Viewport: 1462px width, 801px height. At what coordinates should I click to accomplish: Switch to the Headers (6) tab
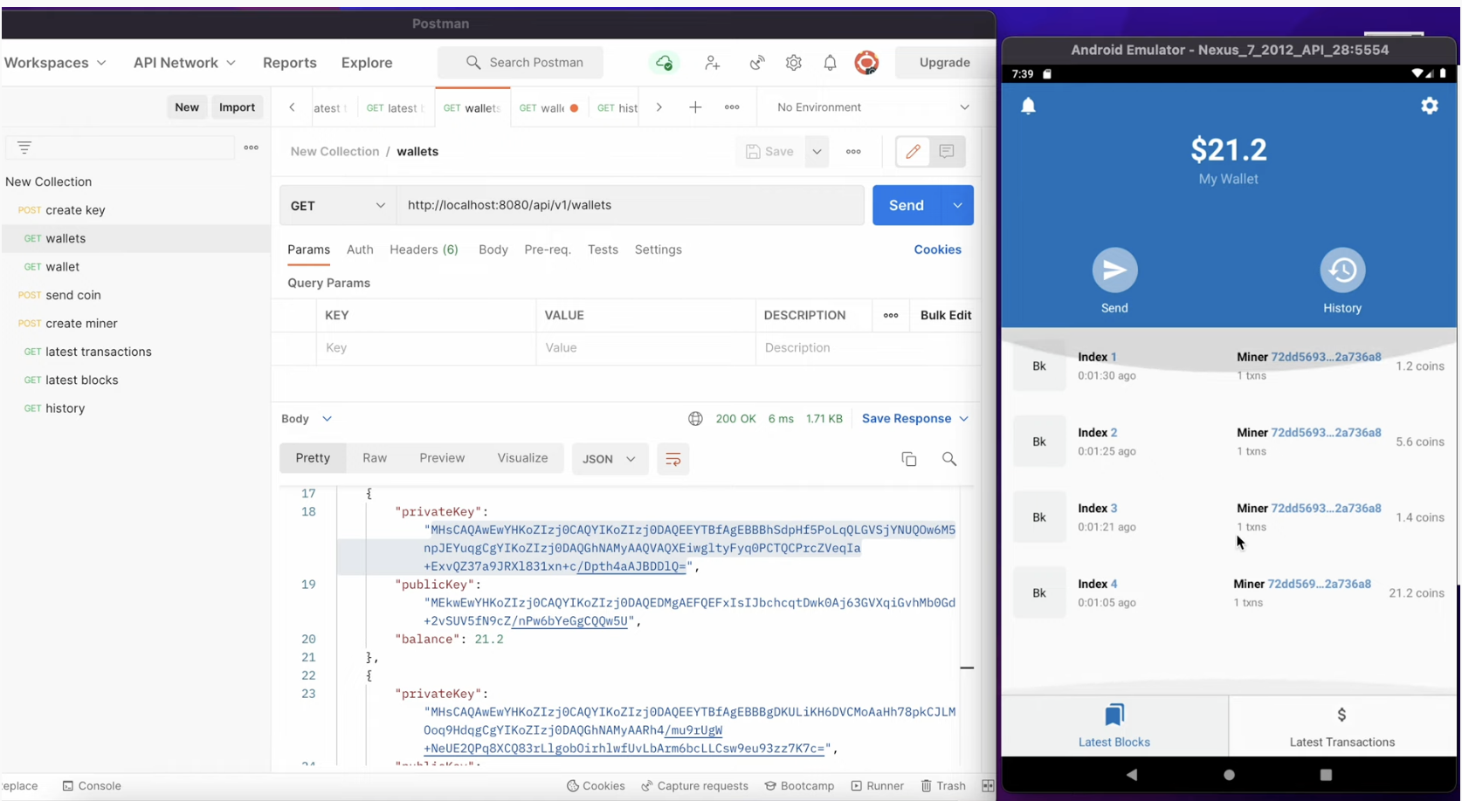[424, 250]
